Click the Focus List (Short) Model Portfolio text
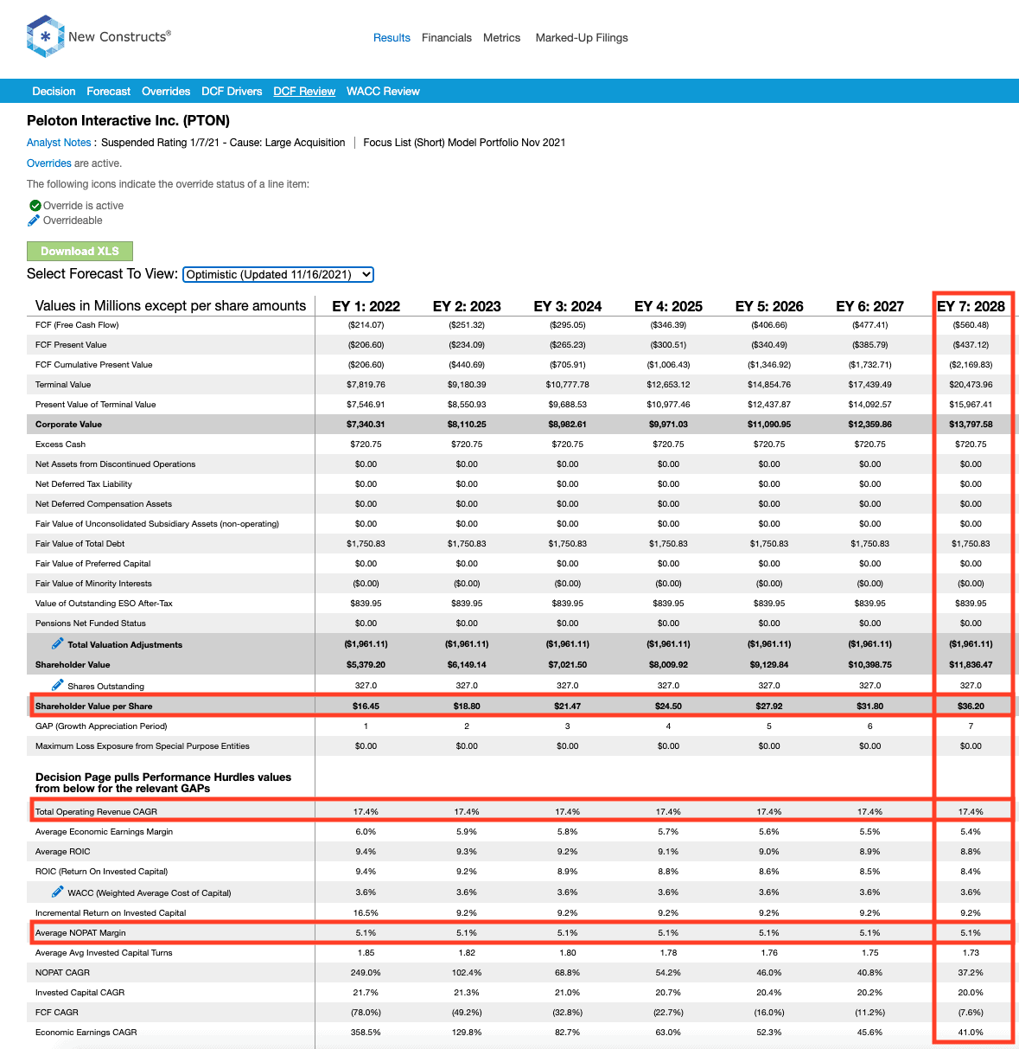 click(464, 143)
